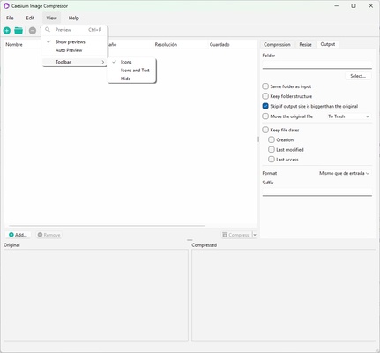Select Icons and Text toolbar style

pyautogui.click(x=131, y=71)
